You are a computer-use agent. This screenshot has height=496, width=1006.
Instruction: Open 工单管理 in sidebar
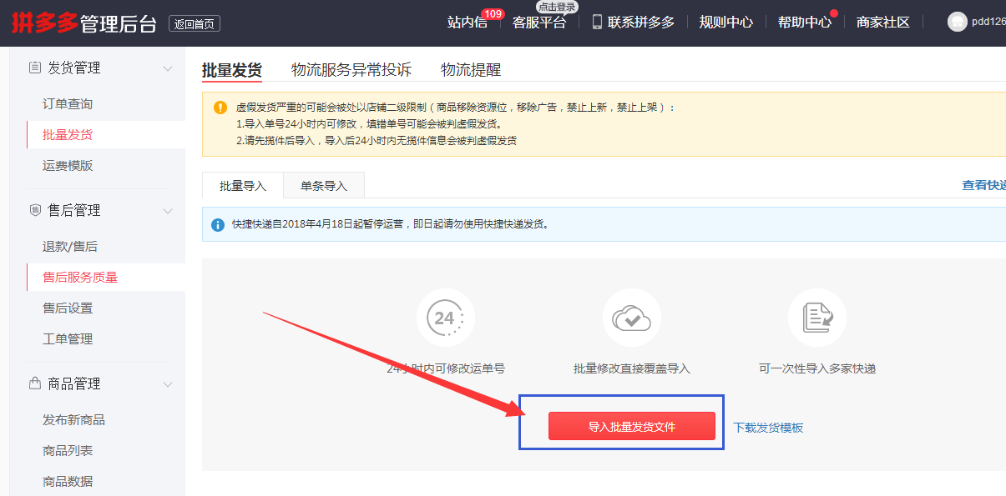[x=68, y=339]
